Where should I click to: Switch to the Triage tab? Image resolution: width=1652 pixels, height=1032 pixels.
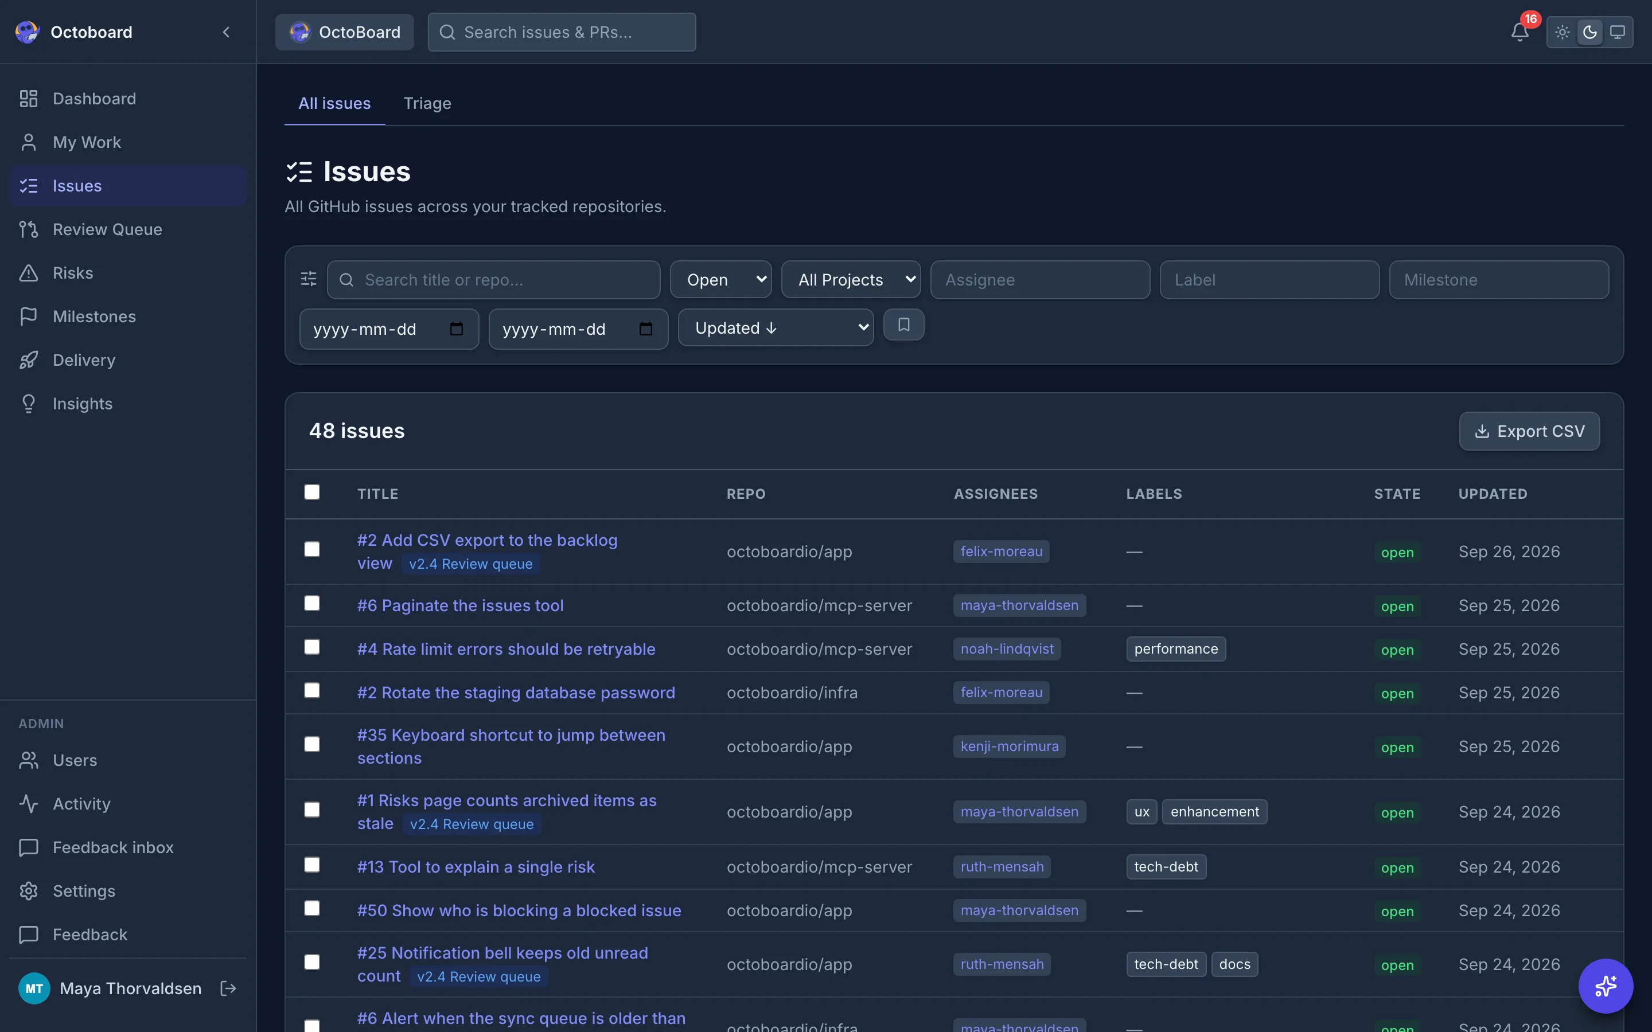click(427, 103)
